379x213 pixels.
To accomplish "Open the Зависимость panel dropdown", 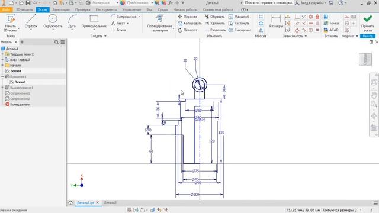I will click(295, 36).
